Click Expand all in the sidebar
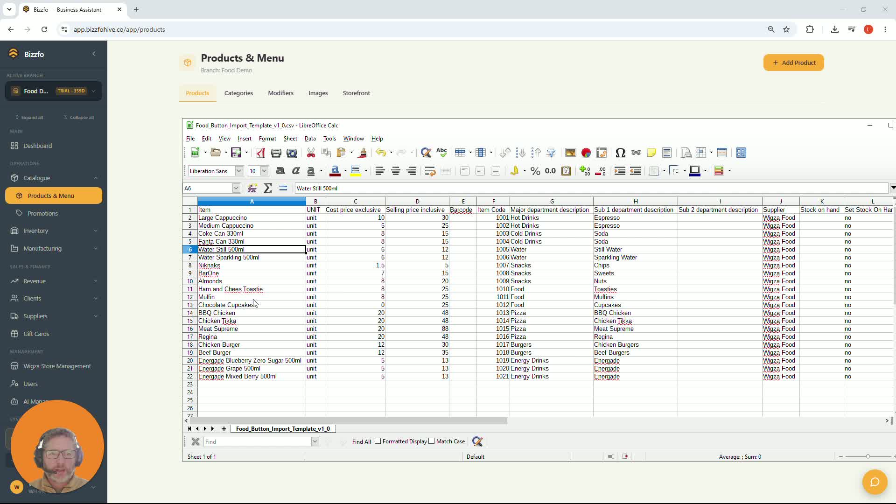This screenshot has height=504, width=896. 29,117
